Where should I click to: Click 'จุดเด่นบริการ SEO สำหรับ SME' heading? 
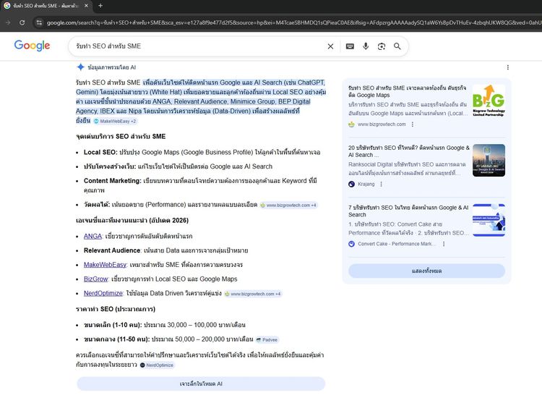(121, 136)
